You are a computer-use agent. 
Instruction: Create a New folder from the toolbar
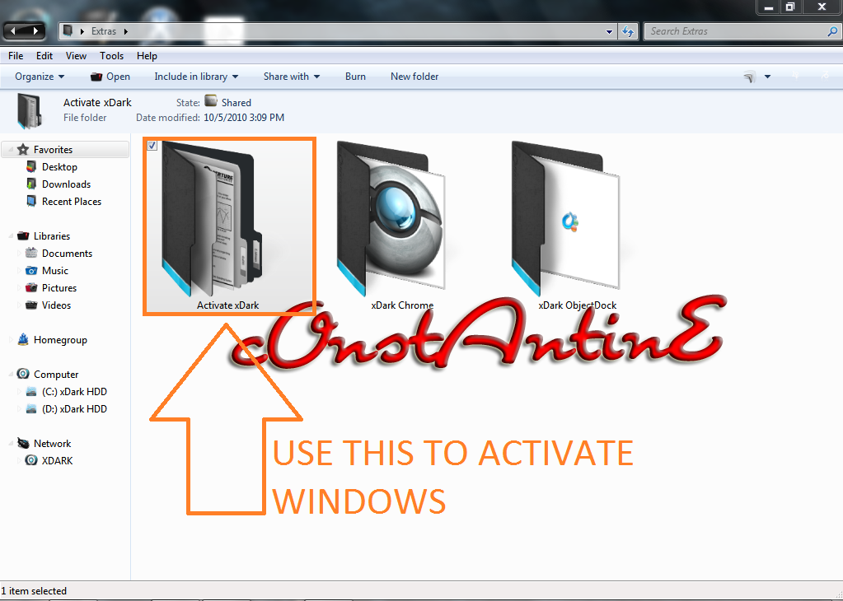(414, 77)
